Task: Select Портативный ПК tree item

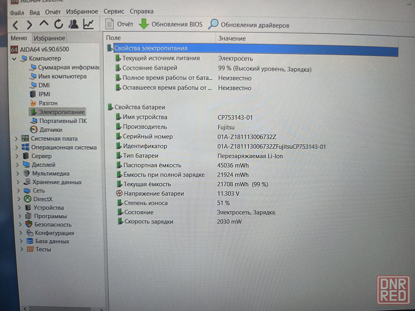Action: (63, 121)
